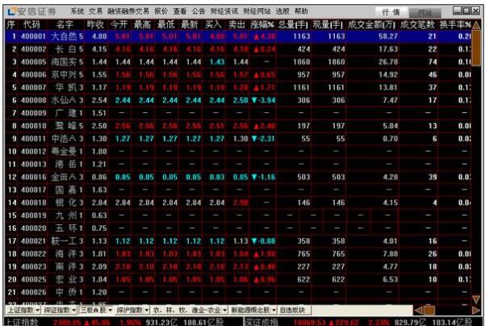
Task: Close the 安信证券 window
Action: pos(476,10)
